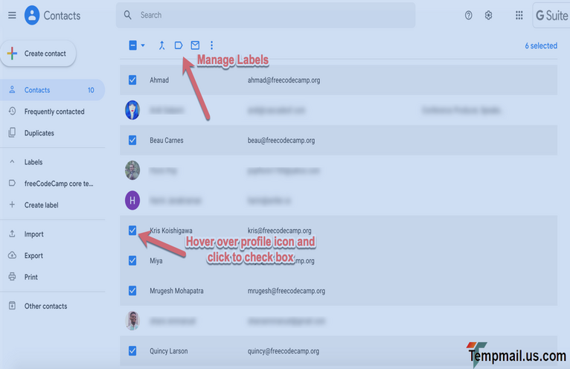The width and height of the screenshot is (570, 369).
Task: Open Manage Labels icon in toolbar
Action: pyautogui.click(x=179, y=45)
